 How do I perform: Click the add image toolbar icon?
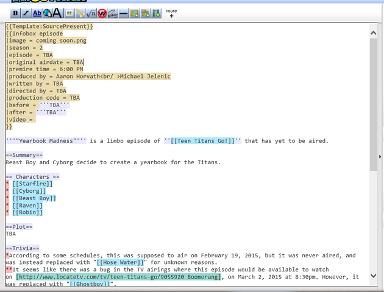click(135, 13)
